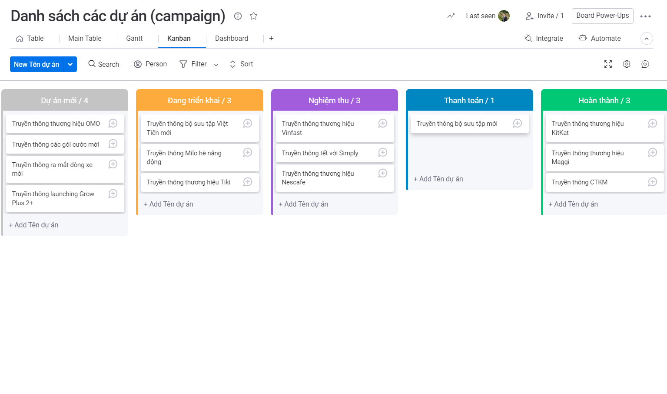Viewport: 667px width, 394px height.
Task: Sort the Kanban cards
Action: [241, 64]
